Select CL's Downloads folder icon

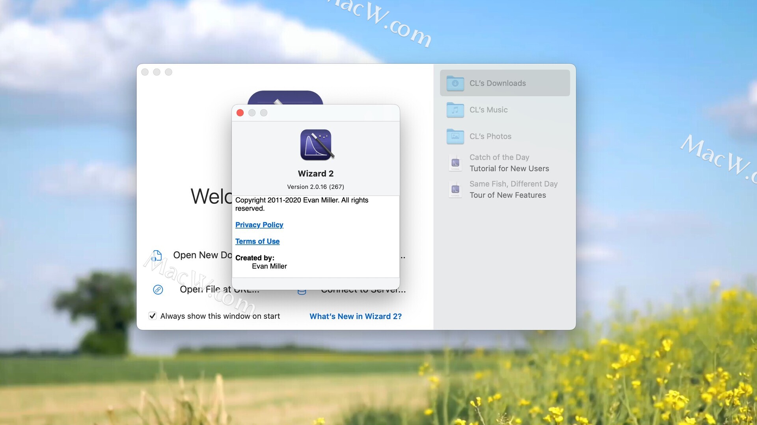tap(455, 83)
